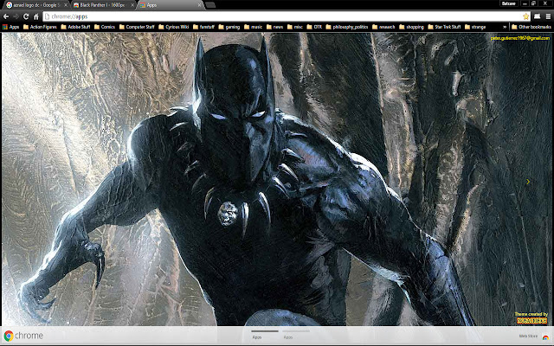Open the Adobe Stuff bookmark folder

click(x=75, y=27)
